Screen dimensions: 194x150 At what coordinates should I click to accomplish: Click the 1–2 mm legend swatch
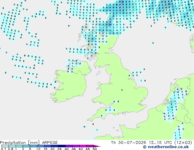tap(19, 146)
